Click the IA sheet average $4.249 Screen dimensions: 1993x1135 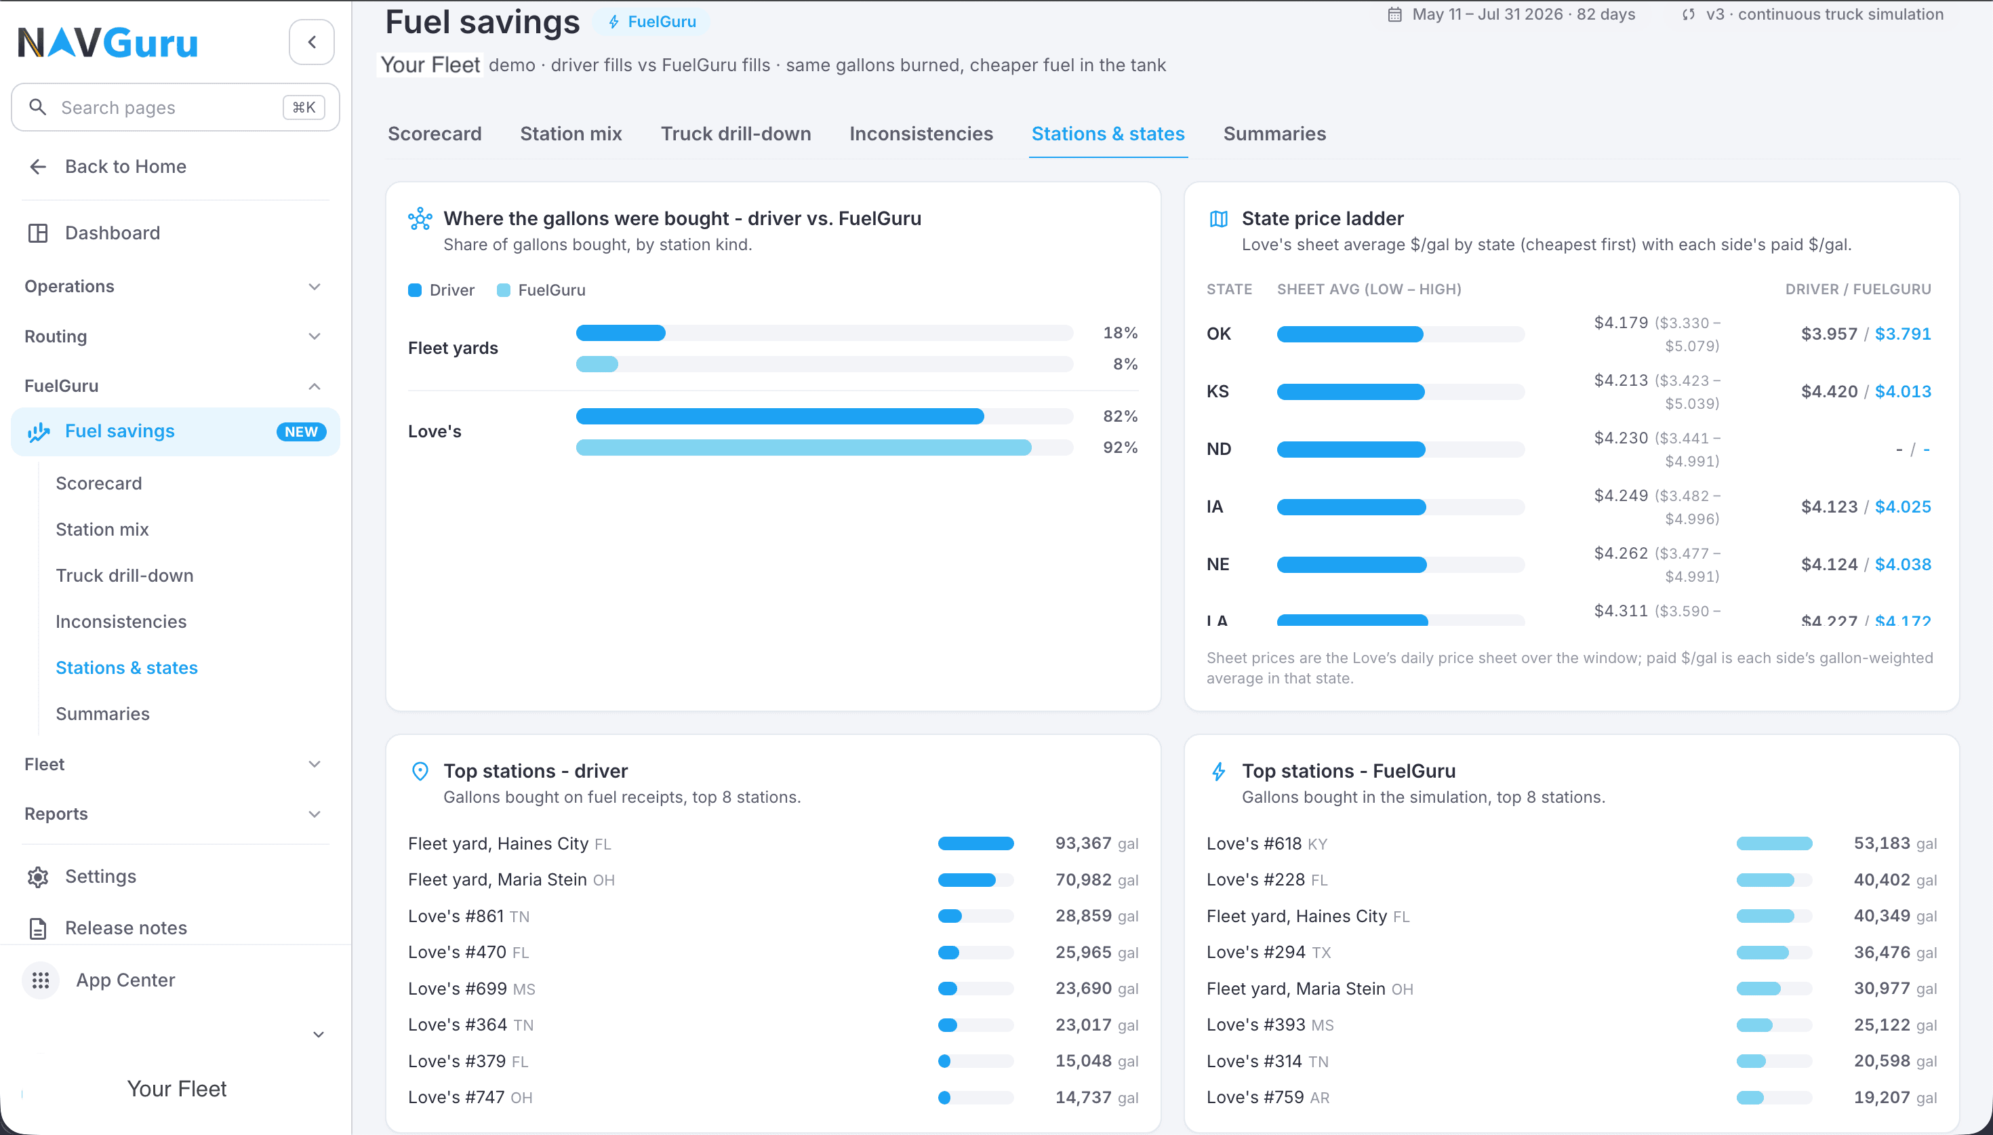point(1621,496)
